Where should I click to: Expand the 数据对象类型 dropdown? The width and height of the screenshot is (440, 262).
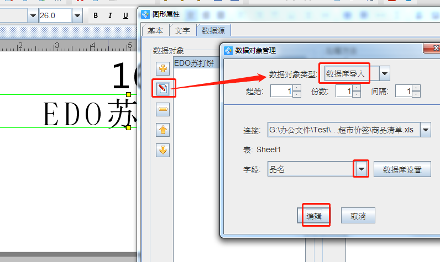tap(385, 73)
